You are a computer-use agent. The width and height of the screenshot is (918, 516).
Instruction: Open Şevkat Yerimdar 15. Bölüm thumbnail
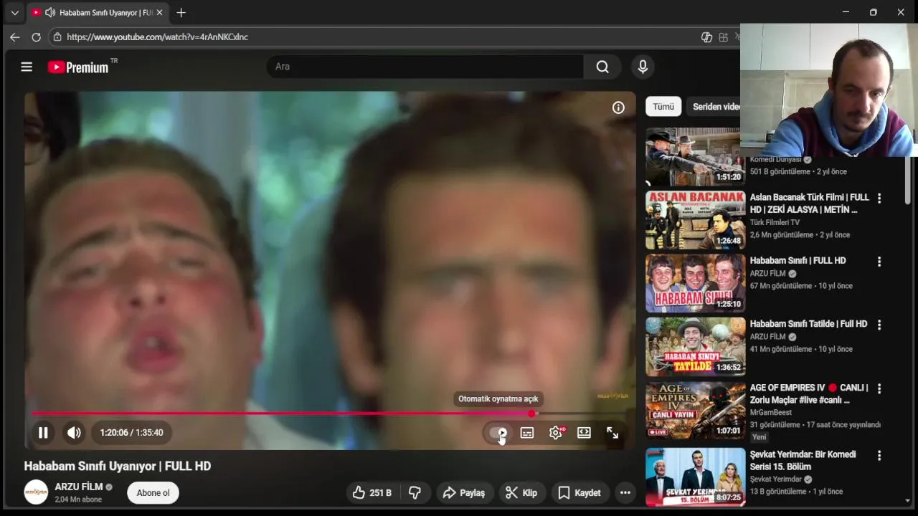tap(695, 477)
